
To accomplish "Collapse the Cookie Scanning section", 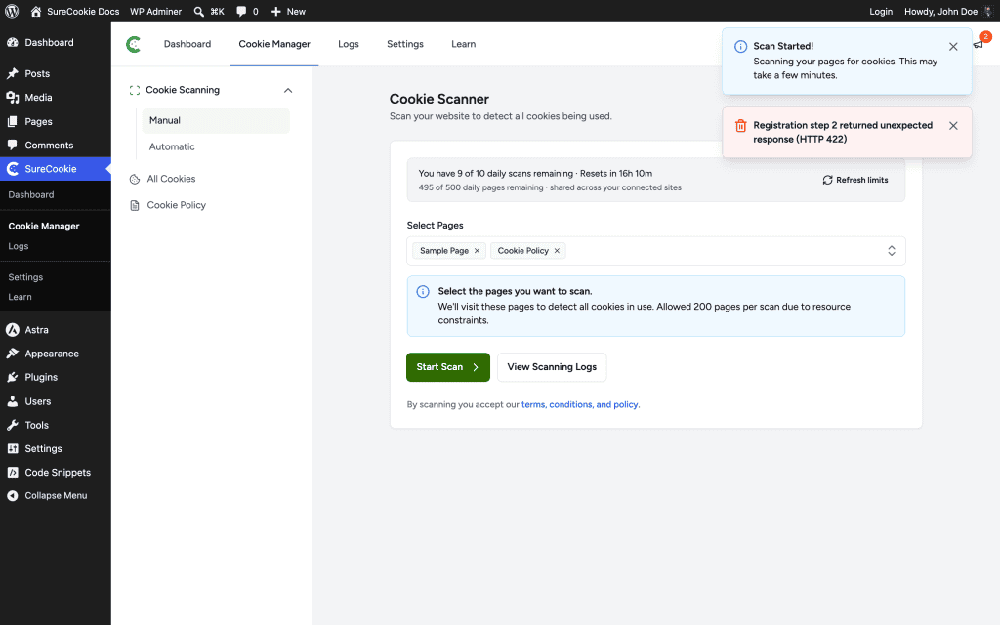I will pos(288,90).
